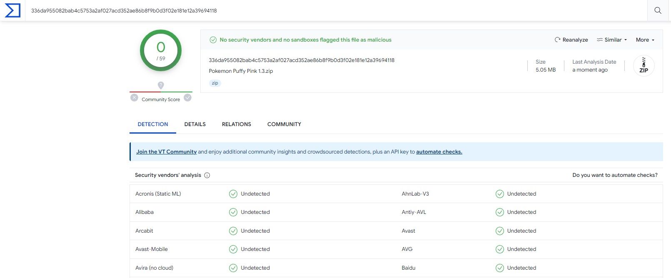Click the detection score 0/59 circle
The width and height of the screenshot is (671, 278).
161,50
